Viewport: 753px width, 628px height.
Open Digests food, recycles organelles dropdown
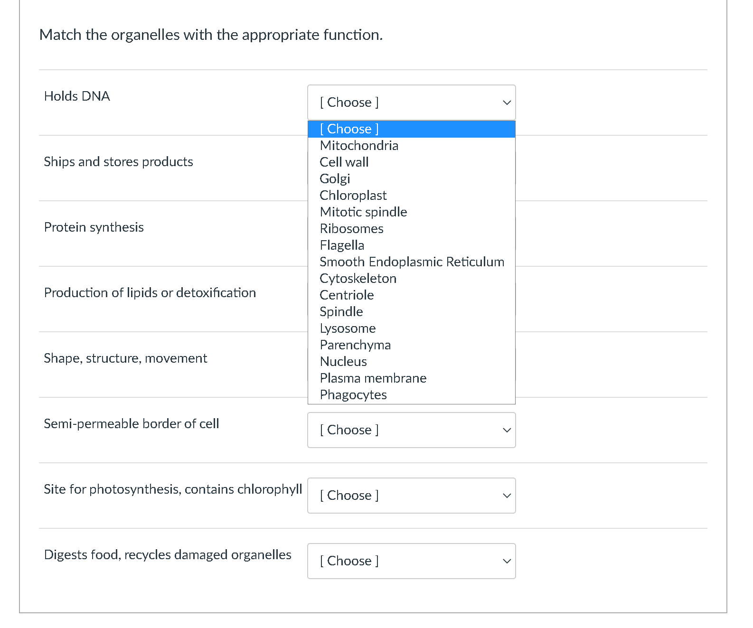(412, 561)
